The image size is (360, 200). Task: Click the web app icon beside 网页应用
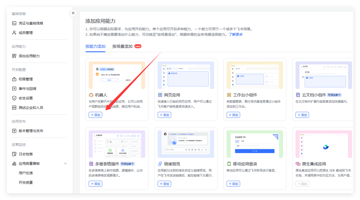(160, 95)
